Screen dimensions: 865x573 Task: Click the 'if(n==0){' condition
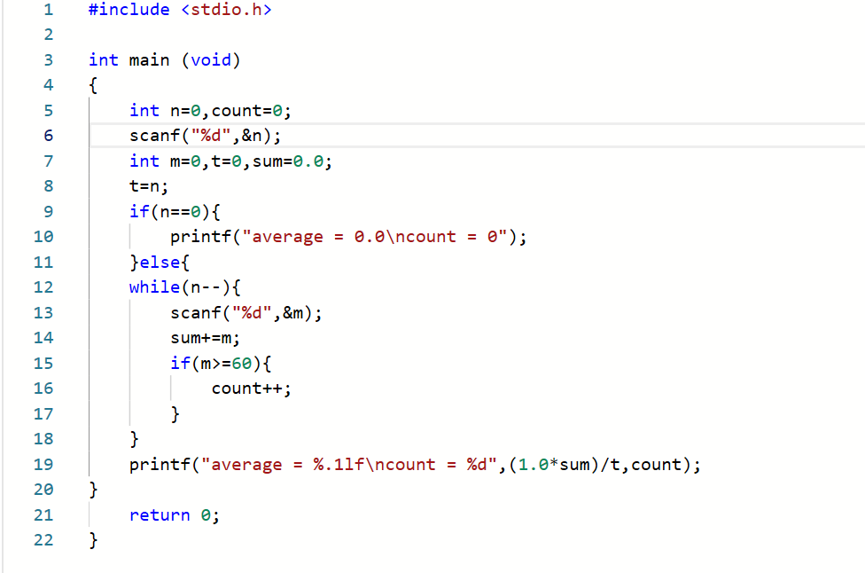[x=175, y=211]
